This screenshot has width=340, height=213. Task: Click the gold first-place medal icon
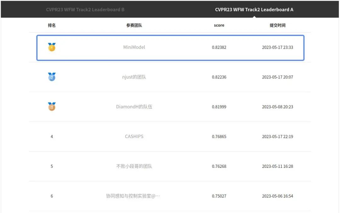(x=52, y=47)
